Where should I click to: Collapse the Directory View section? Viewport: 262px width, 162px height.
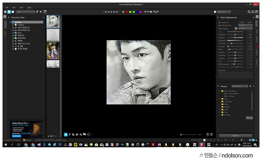[x=9, y=18]
